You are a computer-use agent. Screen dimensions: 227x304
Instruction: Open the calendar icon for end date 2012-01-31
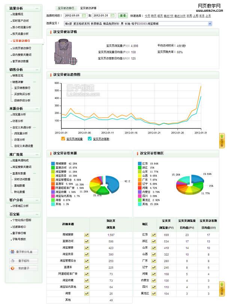pyautogui.click(x=112, y=16)
